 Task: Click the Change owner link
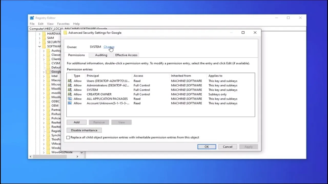pyautogui.click(x=109, y=47)
